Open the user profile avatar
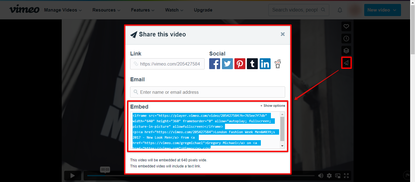This screenshot has height=182, width=415. [x=354, y=10]
